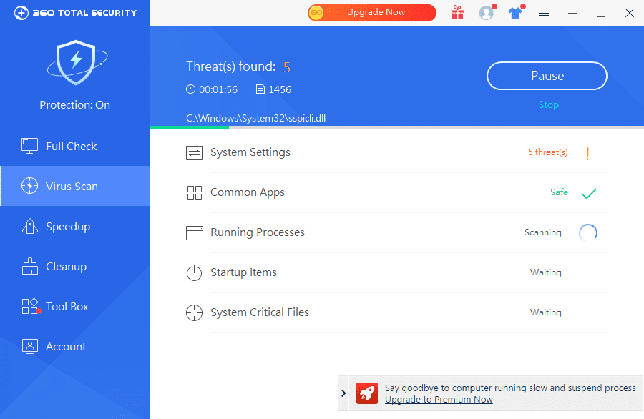The image size is (644, 419).
Task: Open the Upgrade to Premium Now link
Action: pos(439,399)
